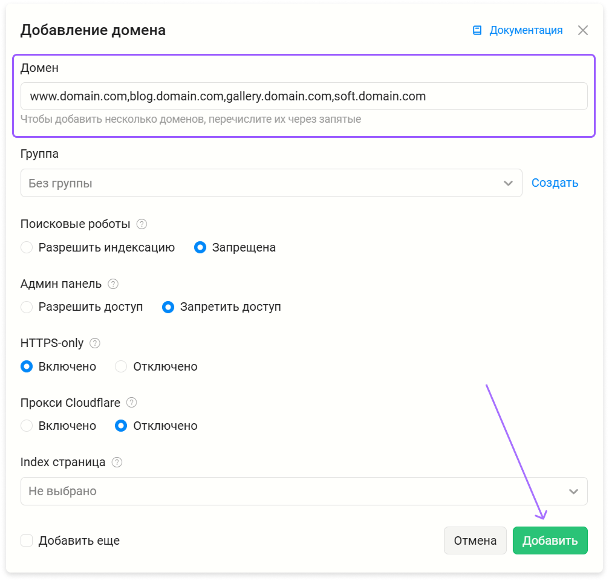Viewport: 609px width, 581px height.
Task: Open the Index страница dropdown
Action: [304, 492]
